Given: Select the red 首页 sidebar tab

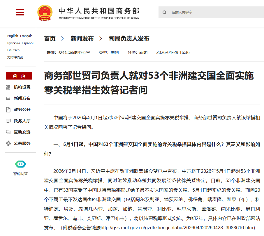Looking at the screenshot, I should pos(19,76).
